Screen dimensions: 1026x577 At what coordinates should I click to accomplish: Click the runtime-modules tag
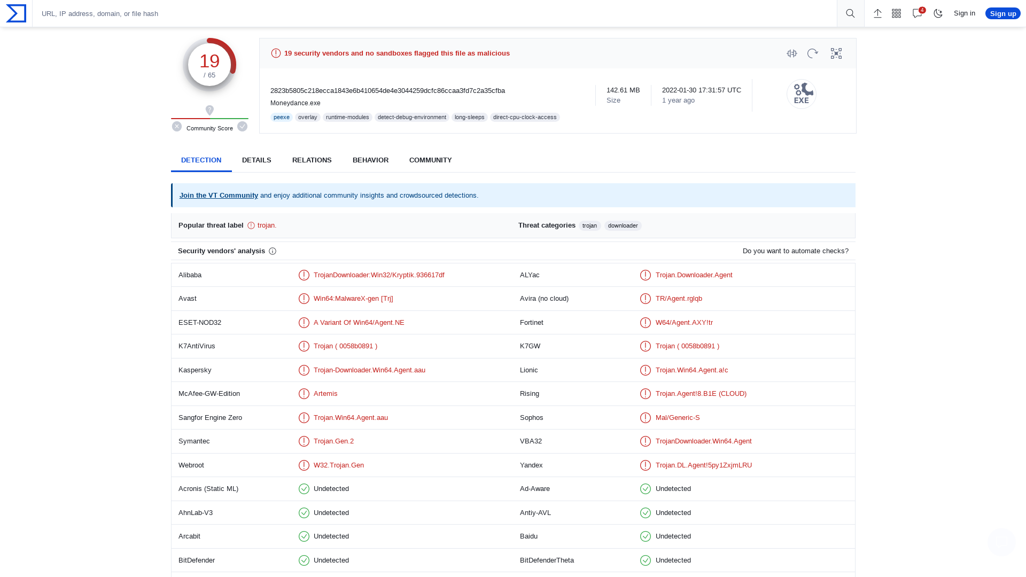(x=347, y=118)
